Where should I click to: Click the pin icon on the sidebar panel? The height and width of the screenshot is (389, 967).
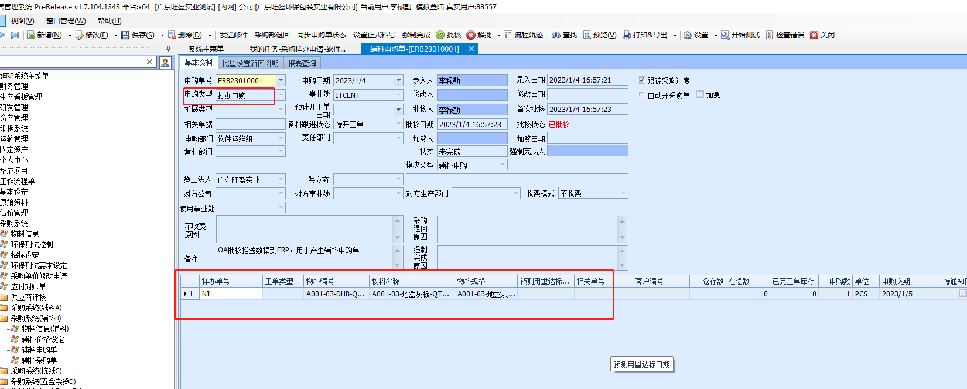click(169, 49)
